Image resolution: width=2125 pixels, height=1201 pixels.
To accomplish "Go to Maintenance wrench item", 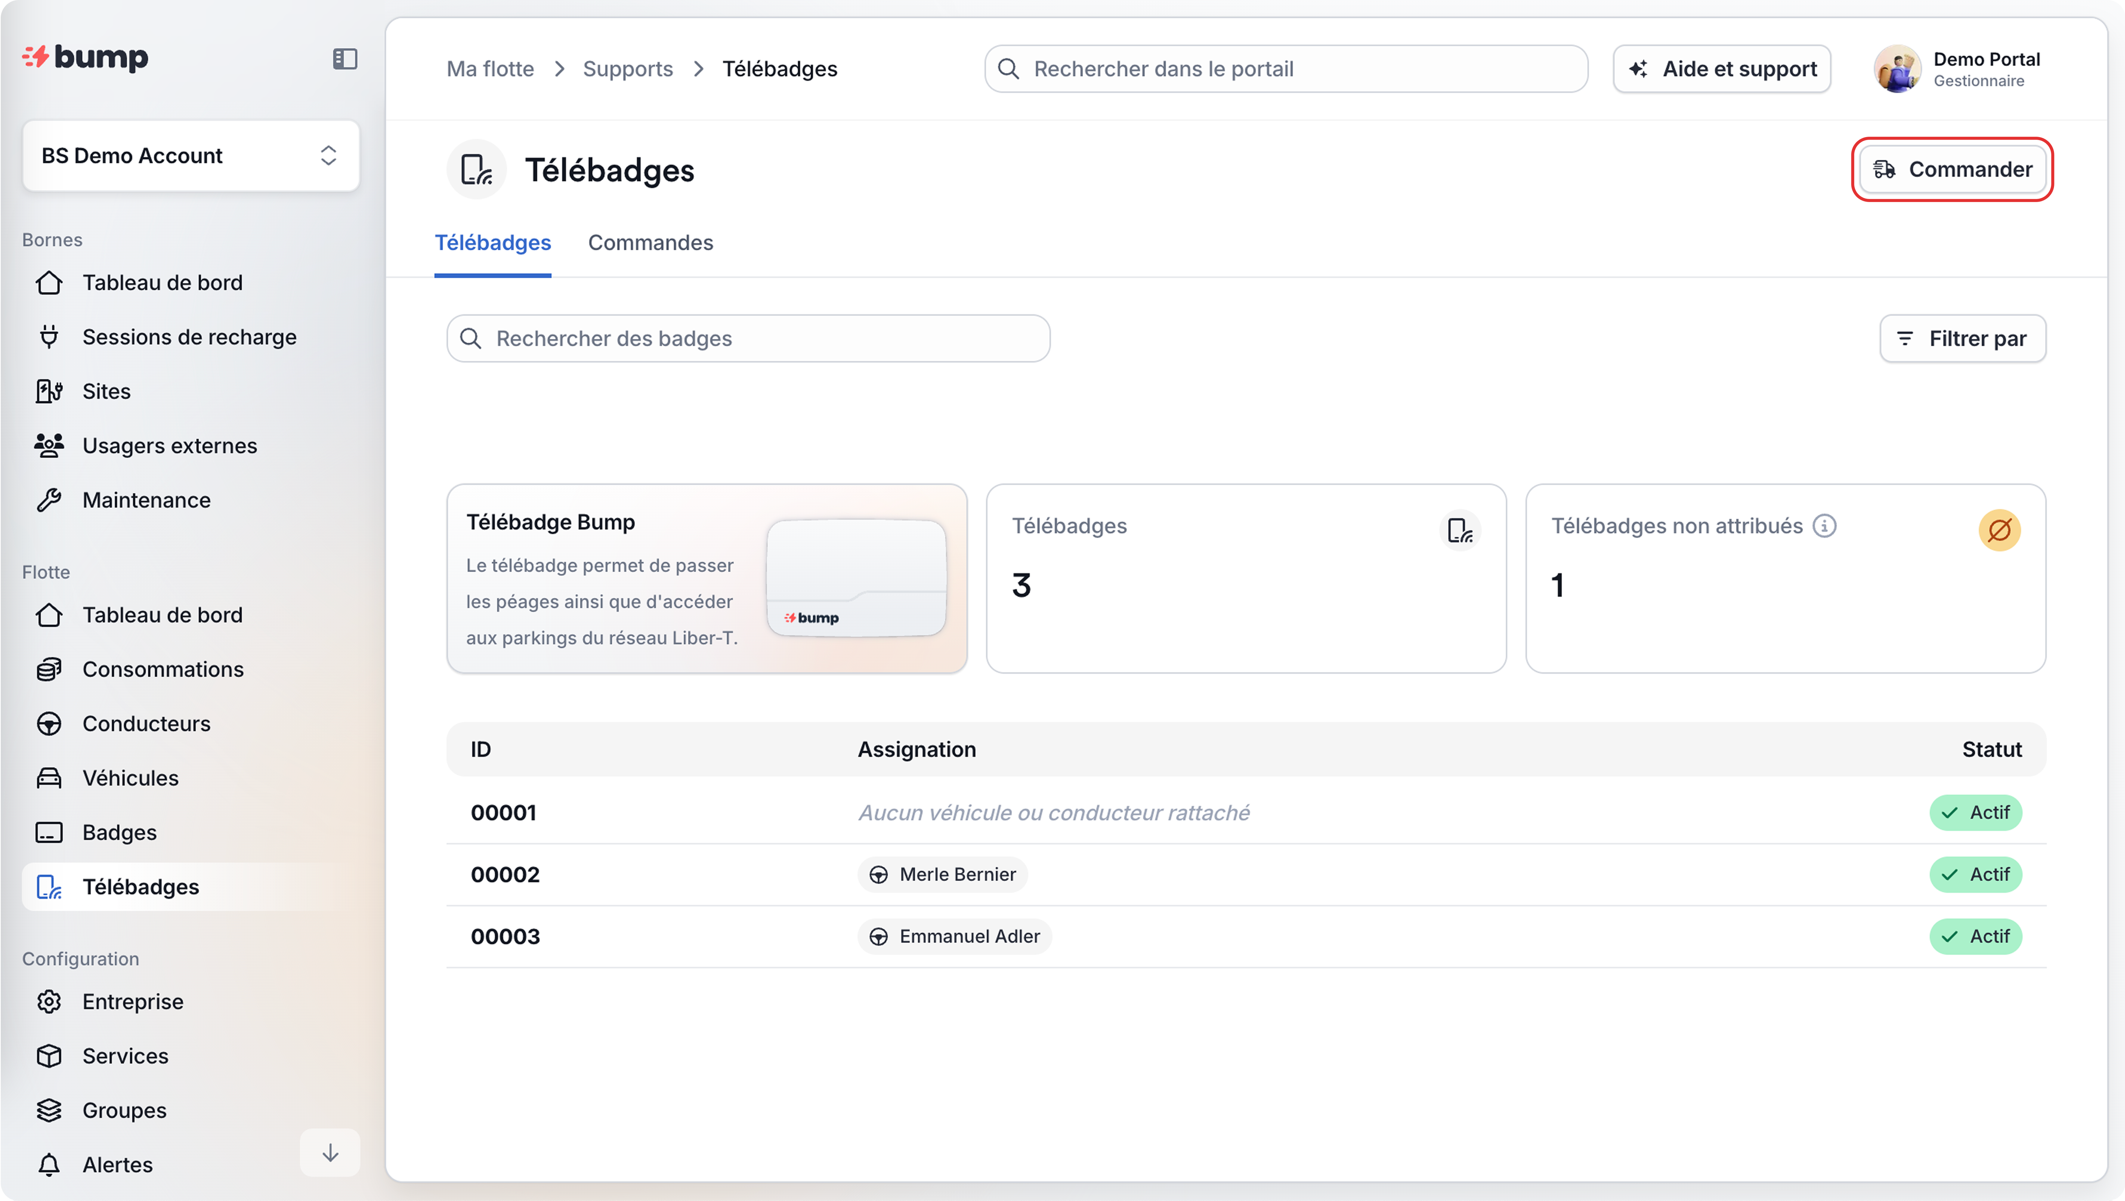I will [146, 501].
